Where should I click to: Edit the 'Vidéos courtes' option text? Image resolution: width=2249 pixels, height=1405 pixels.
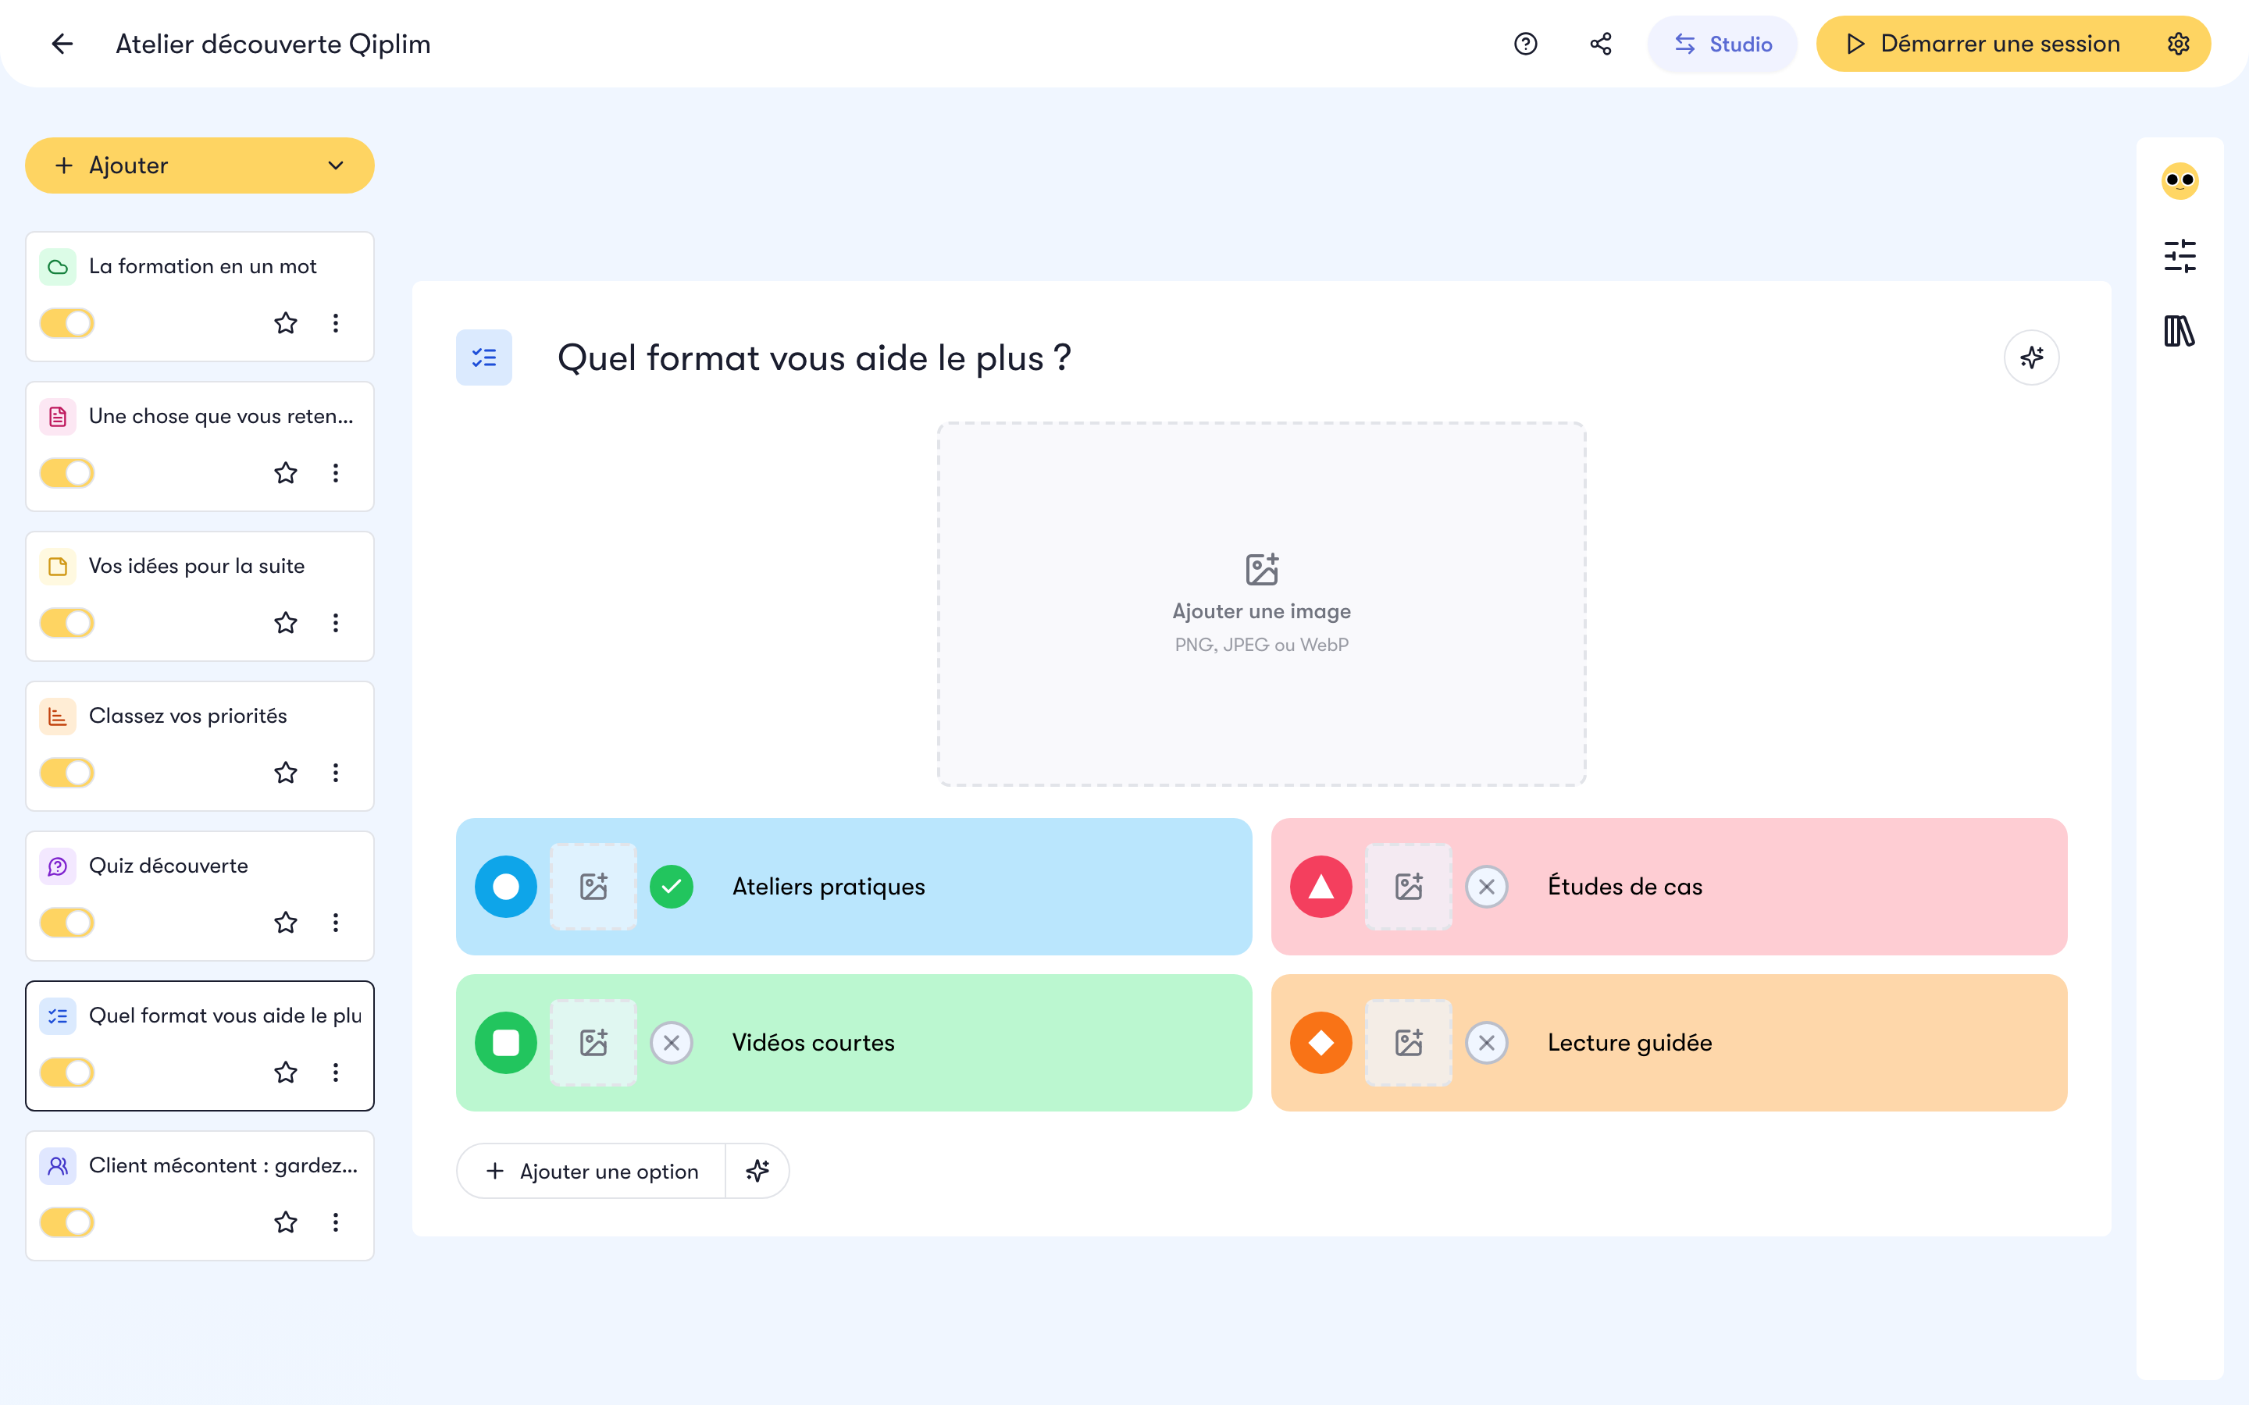click(x=813, y=1043)
